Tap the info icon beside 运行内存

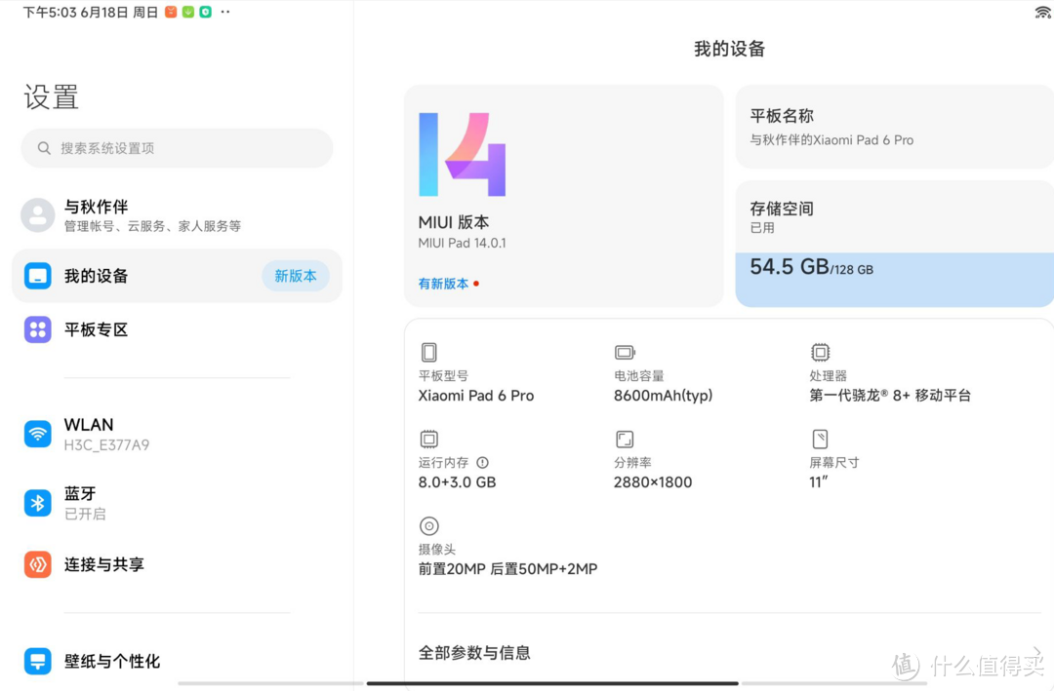click(483, 462)
